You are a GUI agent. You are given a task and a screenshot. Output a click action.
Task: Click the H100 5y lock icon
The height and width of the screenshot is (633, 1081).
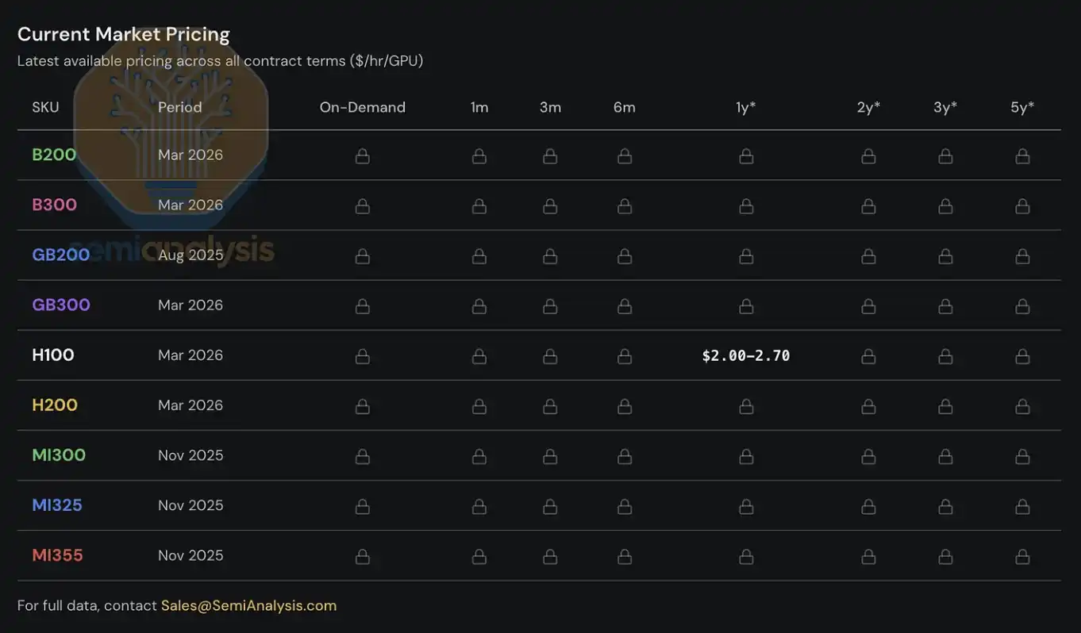point(1022,356)
